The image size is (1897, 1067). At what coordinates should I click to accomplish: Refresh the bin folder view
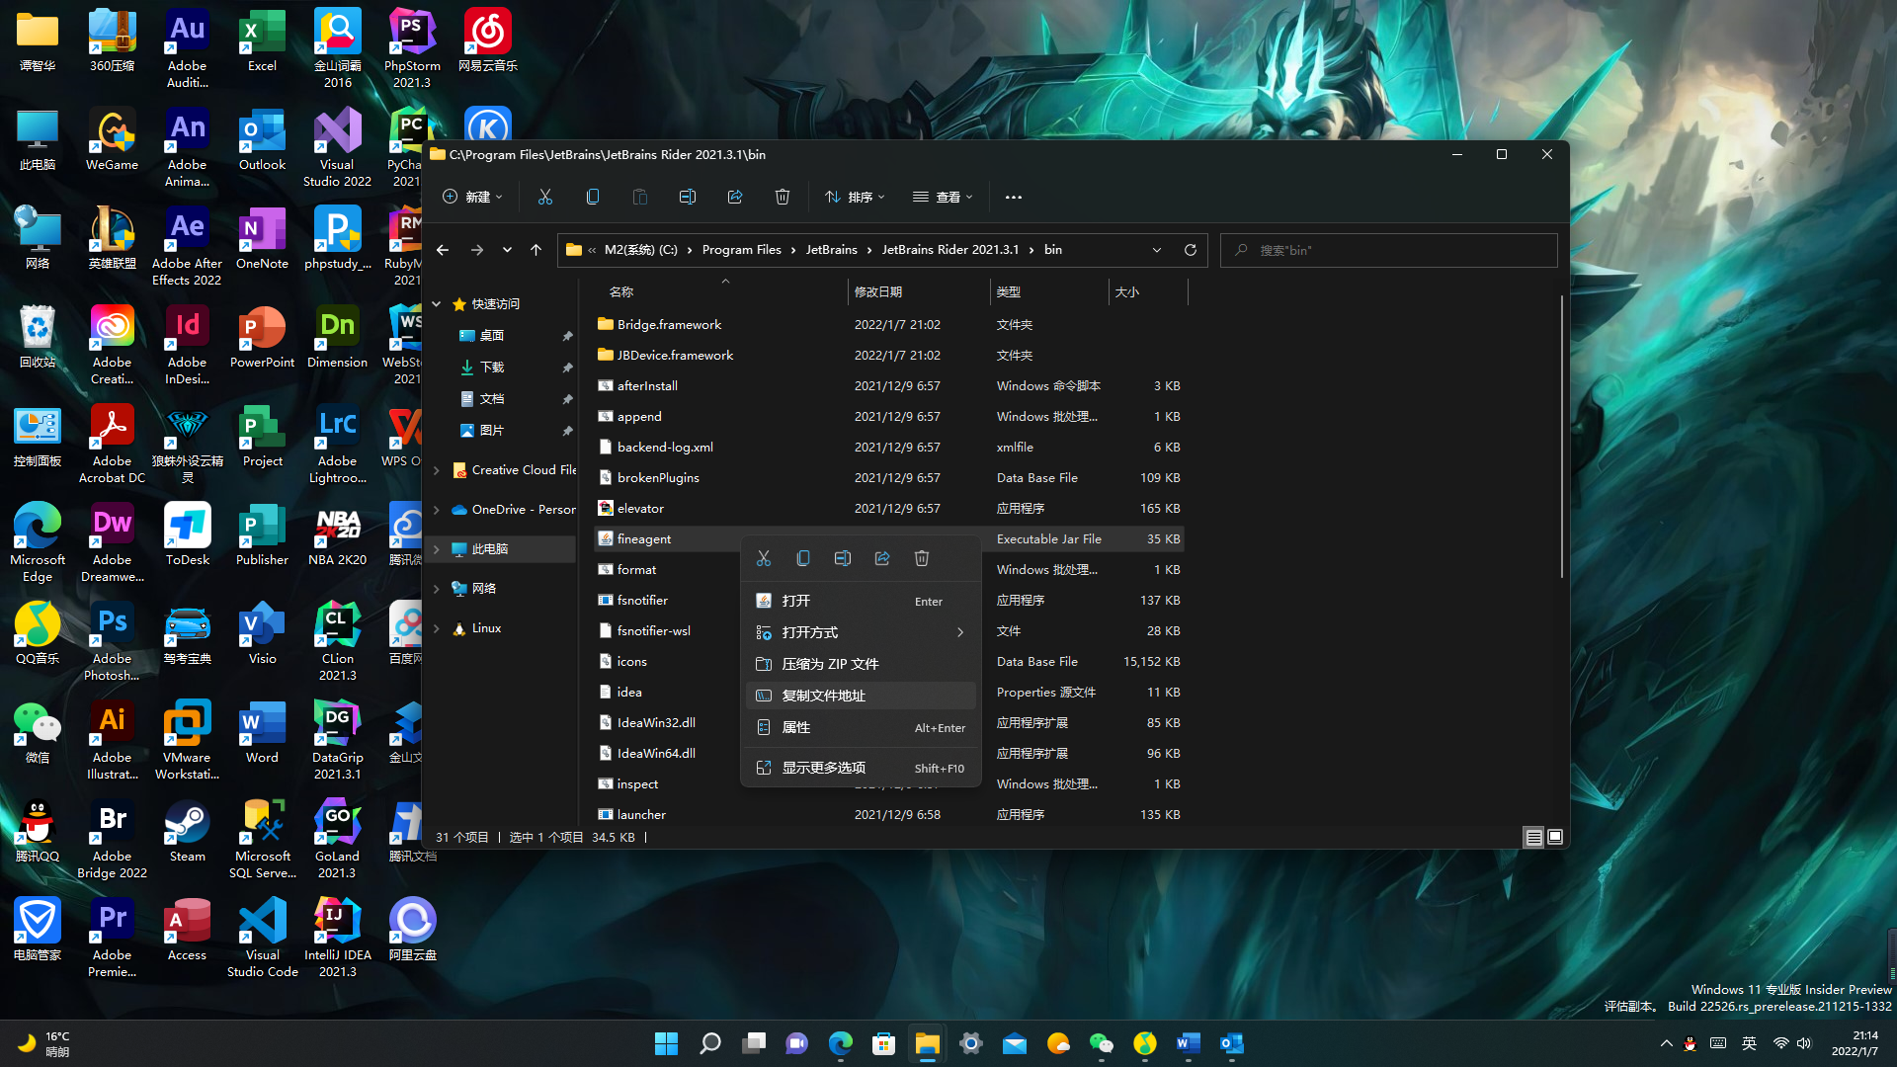coord(1191,250)
